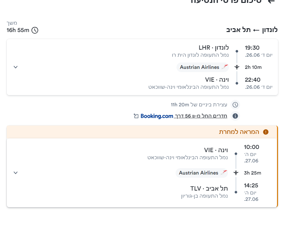Click the back arrow at top
286x237 pixels.
click(x=271, y=1)
